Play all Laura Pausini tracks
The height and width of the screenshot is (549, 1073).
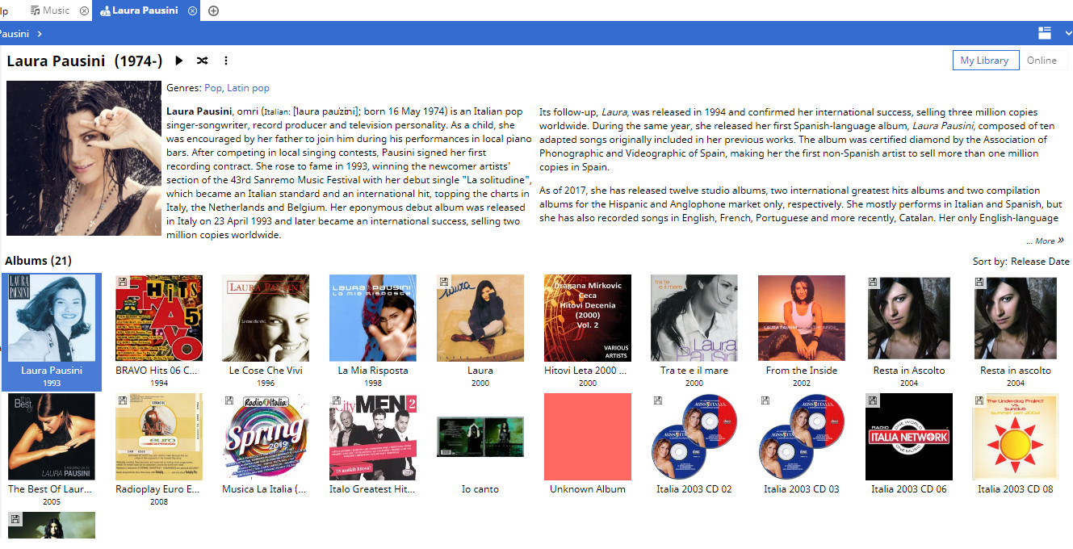point(179,61)
